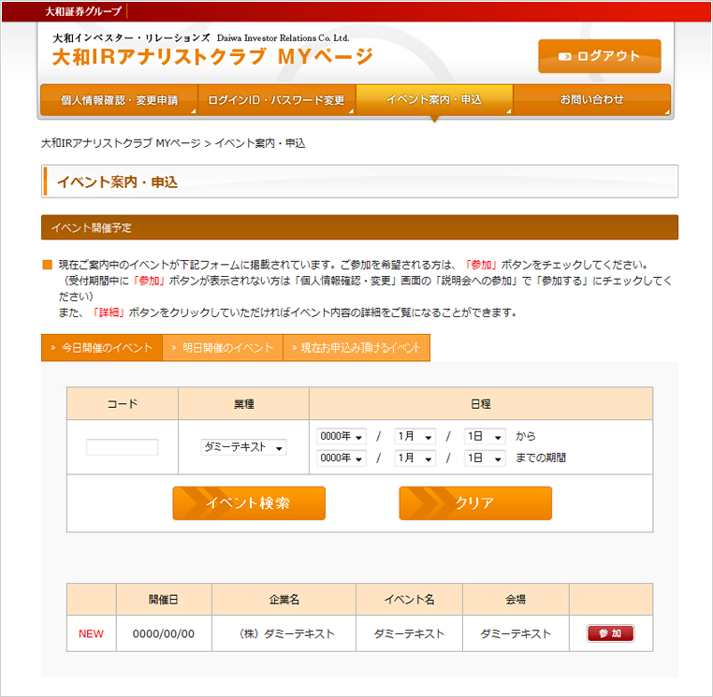Switch to 明日開催のイベント tab
Viewport: 713px width, 697px height.
[x=223, y=348]
